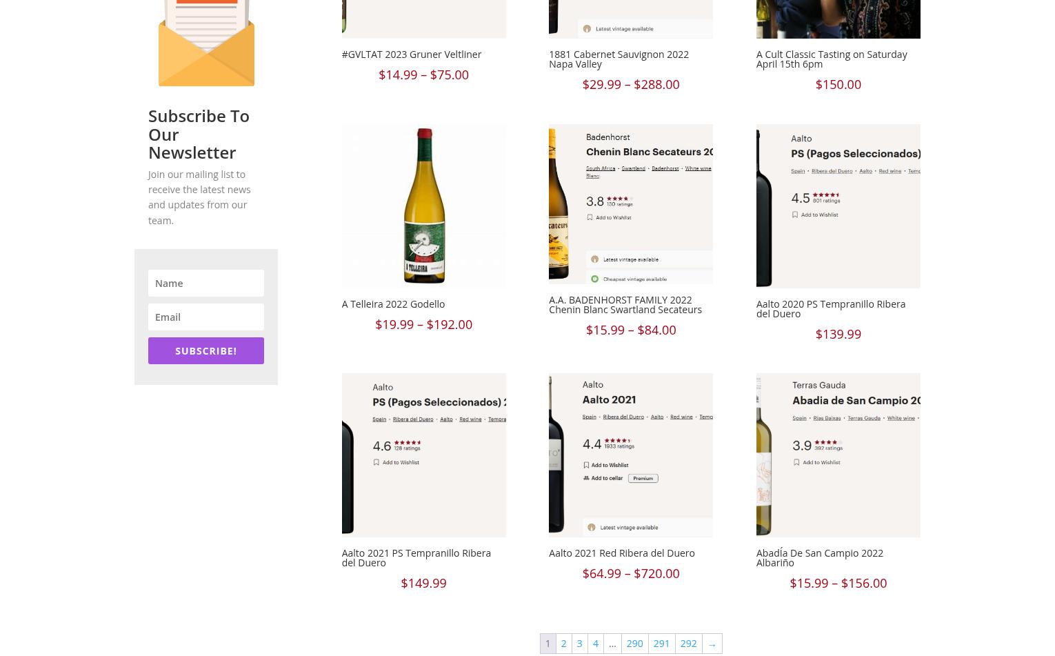View Aalto 2021 PS Tempranillo image
The width and height of the screenshot is (1055, 656).
[423, 455]
